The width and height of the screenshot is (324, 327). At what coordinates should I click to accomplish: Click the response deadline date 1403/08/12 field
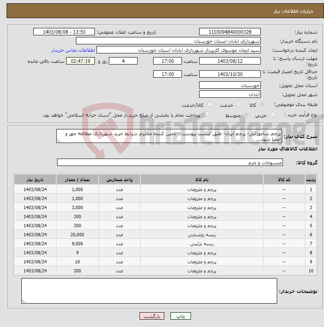pos(230,61)
